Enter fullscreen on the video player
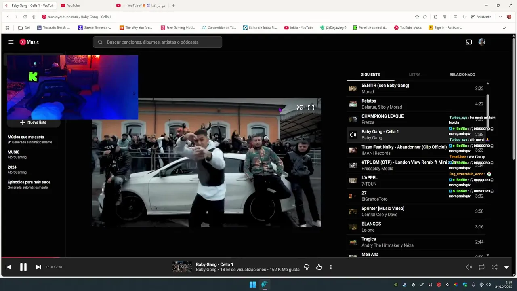Image resolution: width=517 pixels, height=291 pixels. 311,108
